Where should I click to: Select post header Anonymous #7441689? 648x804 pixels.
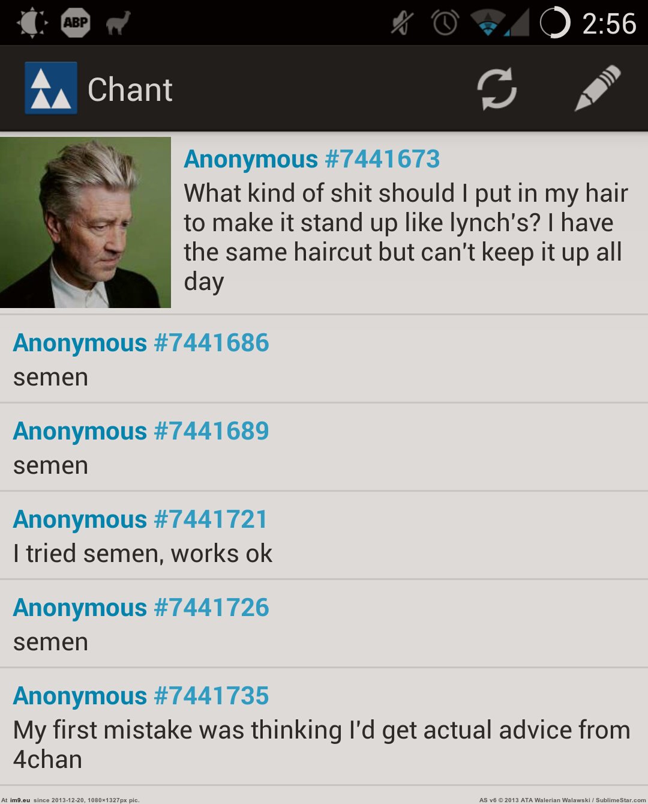[x=141, y=431]
